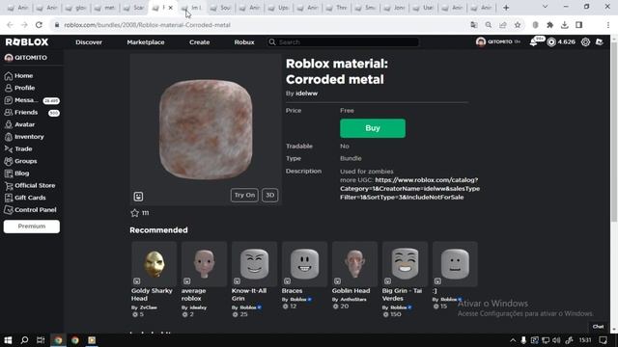This screenshot has width=618, height=347.
Task: Open a new browser tab
Action: point(506,8)
